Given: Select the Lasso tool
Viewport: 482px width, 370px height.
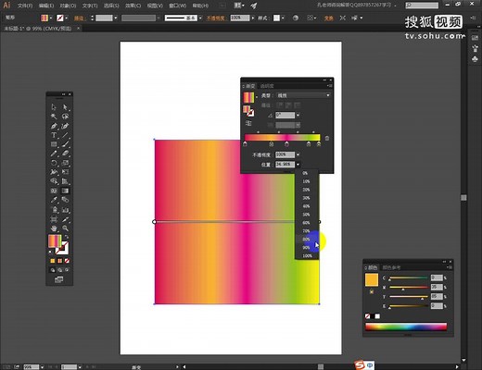Looking at the screenshot, I should [x=65, y=117].
